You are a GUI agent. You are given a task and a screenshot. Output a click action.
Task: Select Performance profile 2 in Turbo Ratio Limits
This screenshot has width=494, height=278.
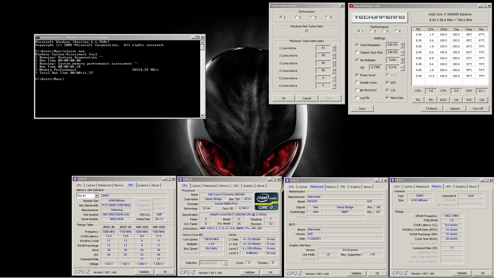click(x=296, y=17)
